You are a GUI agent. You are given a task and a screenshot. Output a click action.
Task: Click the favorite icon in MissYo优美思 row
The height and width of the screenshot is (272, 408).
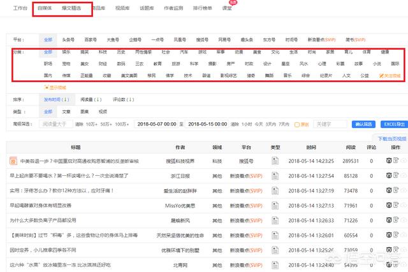(397, 206)
